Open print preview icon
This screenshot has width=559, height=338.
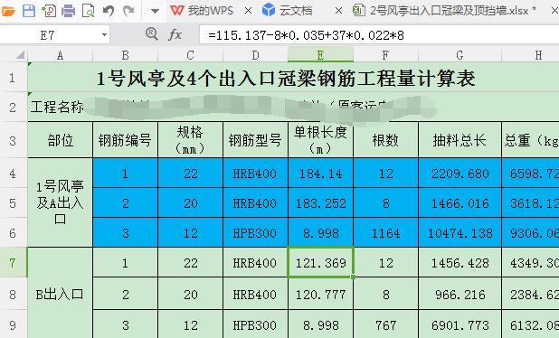88,11
